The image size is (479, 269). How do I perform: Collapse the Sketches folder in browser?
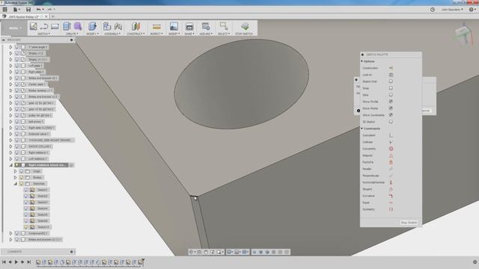[15, 184]
